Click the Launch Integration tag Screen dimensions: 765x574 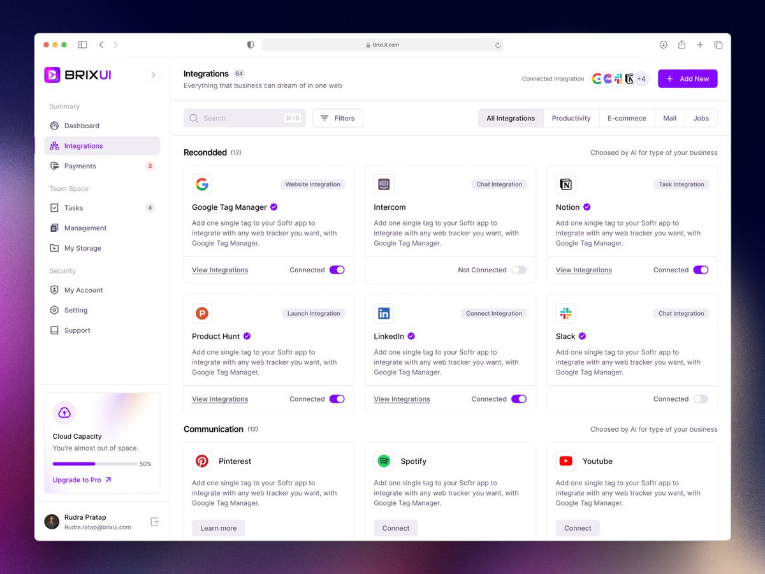tap(314, 313)
